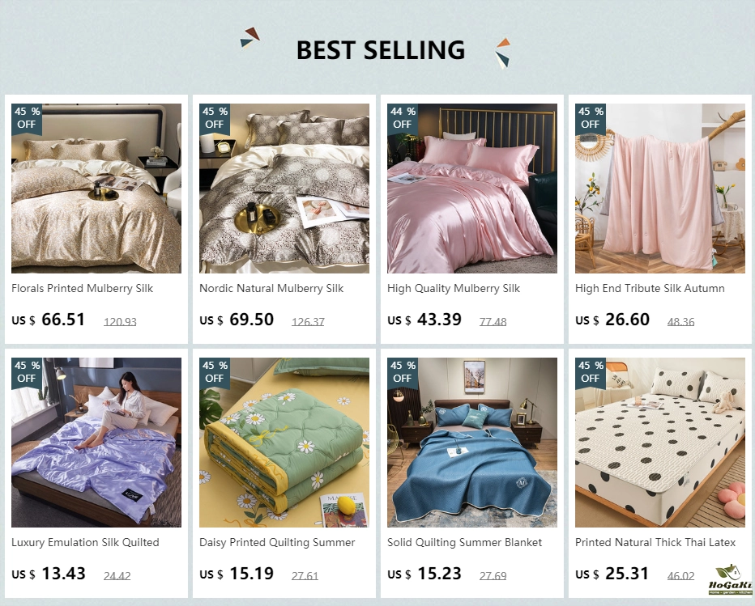Click the Luxury Emulation Silk Quilted title
This screenshot has width=755, height=606.
point(85,543)
